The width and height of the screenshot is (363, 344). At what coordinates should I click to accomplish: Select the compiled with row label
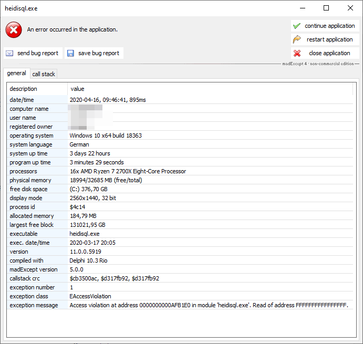26,260
